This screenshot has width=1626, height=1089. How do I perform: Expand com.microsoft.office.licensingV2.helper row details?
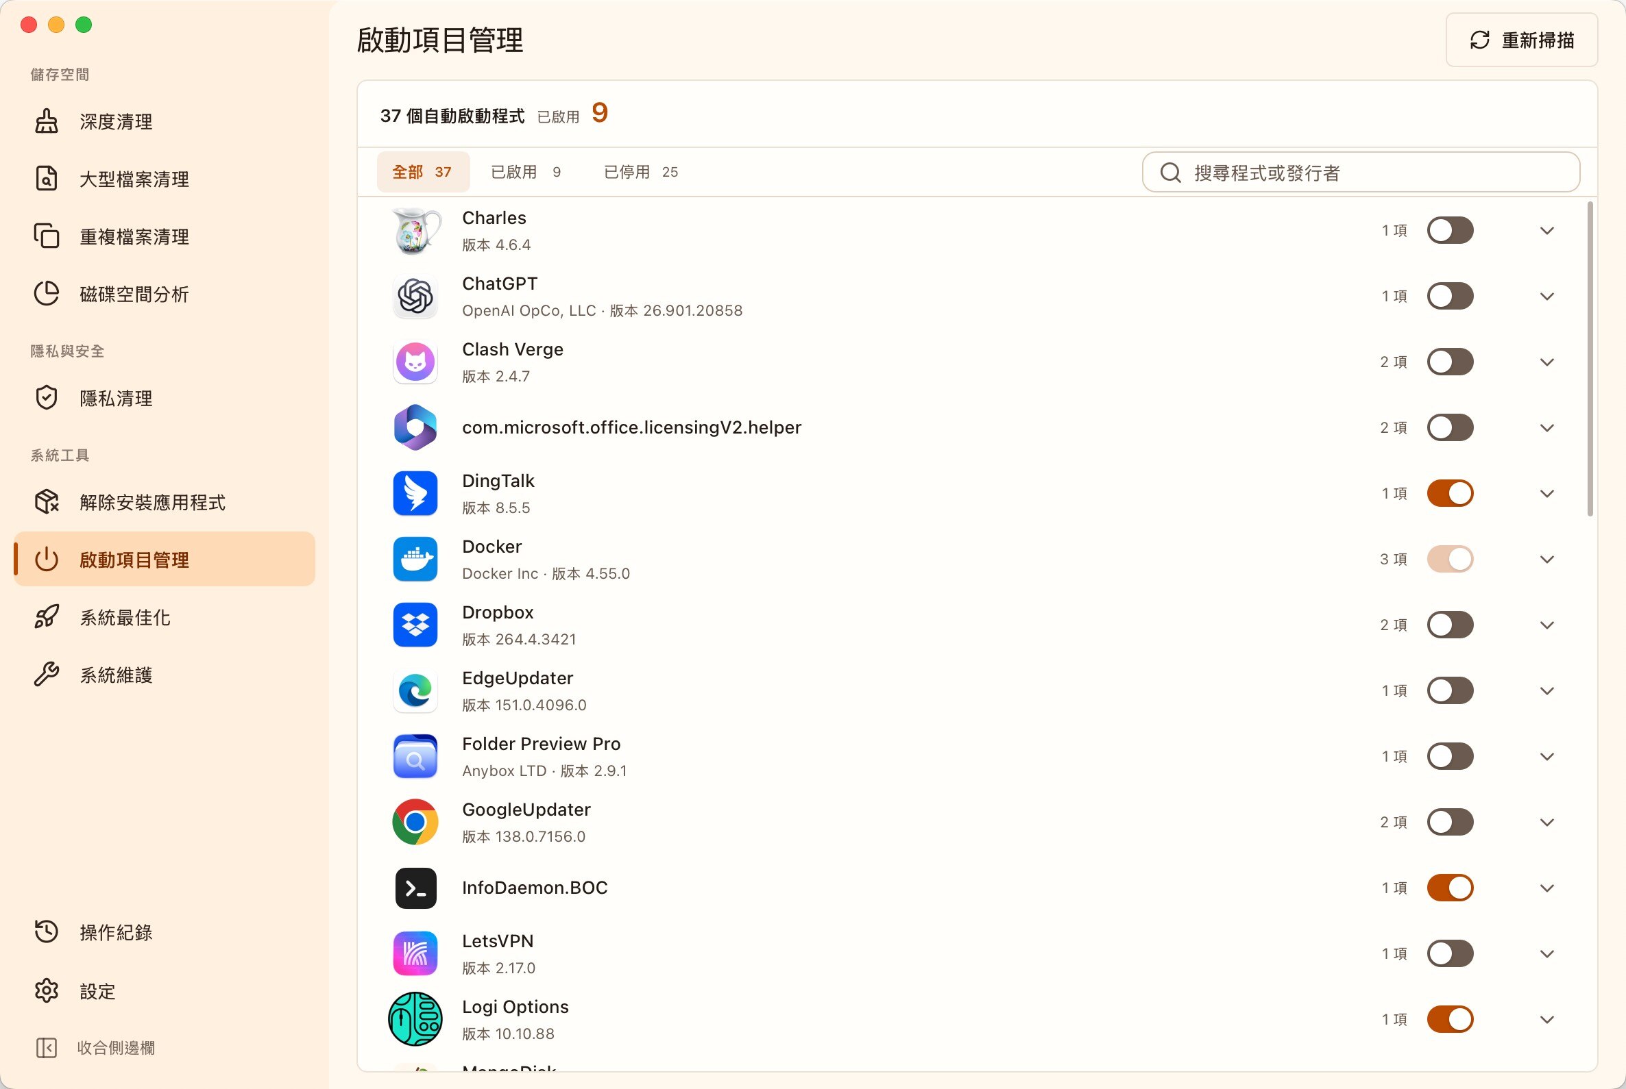[x=1547, y=428]
